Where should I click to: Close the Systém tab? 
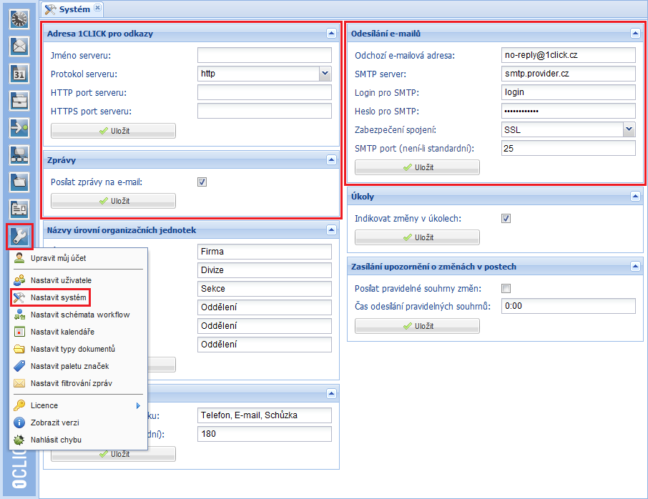(98, 9)
